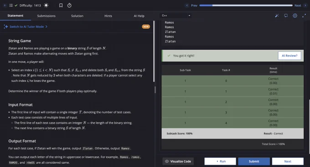Click the panel divider handle
310x167 pixels.
155,90
